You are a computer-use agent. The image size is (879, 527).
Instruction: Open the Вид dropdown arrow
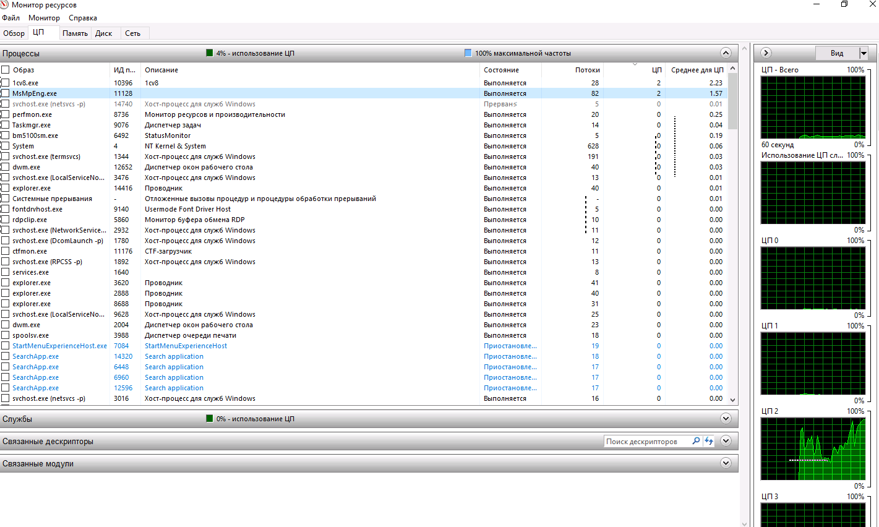pyautogui.click(x=864, y=53)
